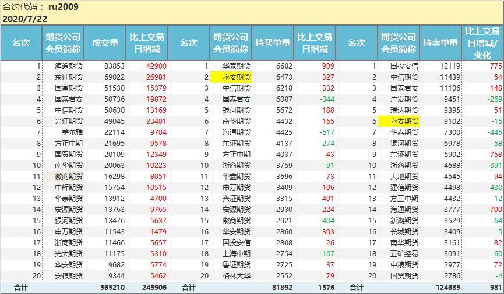The width and height of the screenshot is (504, 294).
Task: Click 鲁证期货 company name
Action: [x=236, y=265]
